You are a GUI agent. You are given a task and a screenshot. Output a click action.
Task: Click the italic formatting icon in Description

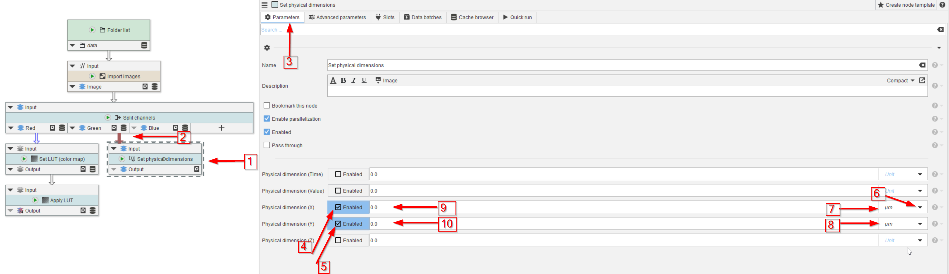(x=354, y=80)
